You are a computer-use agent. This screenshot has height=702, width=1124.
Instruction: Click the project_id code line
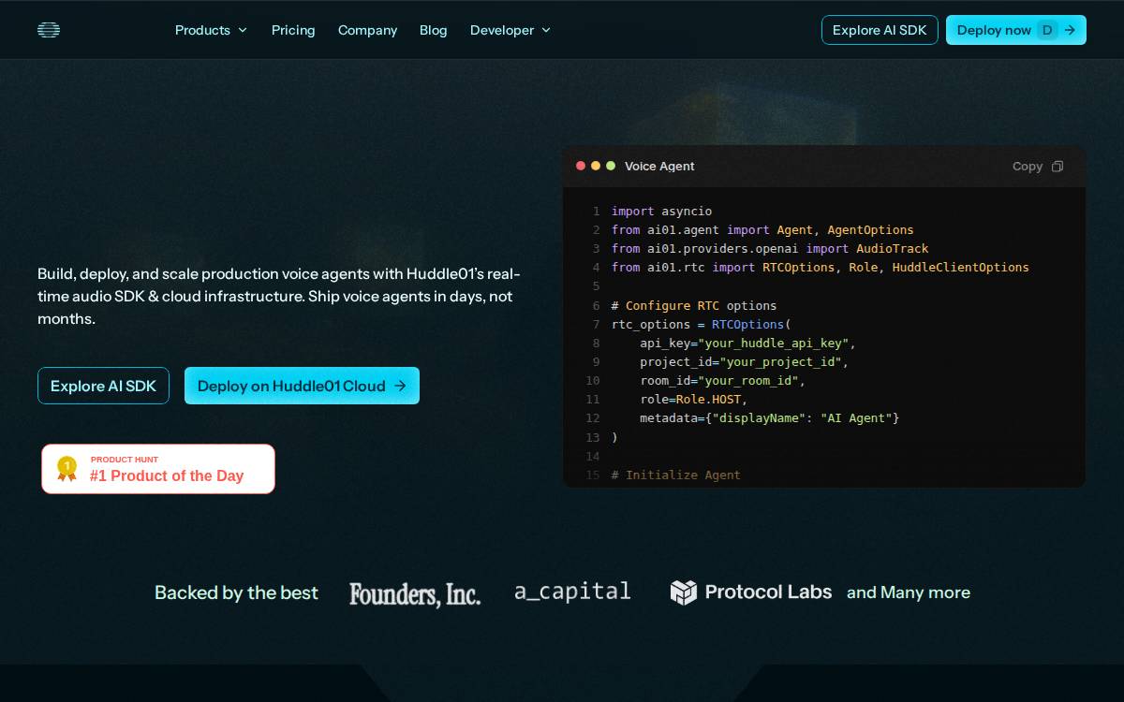coord(745,362)
